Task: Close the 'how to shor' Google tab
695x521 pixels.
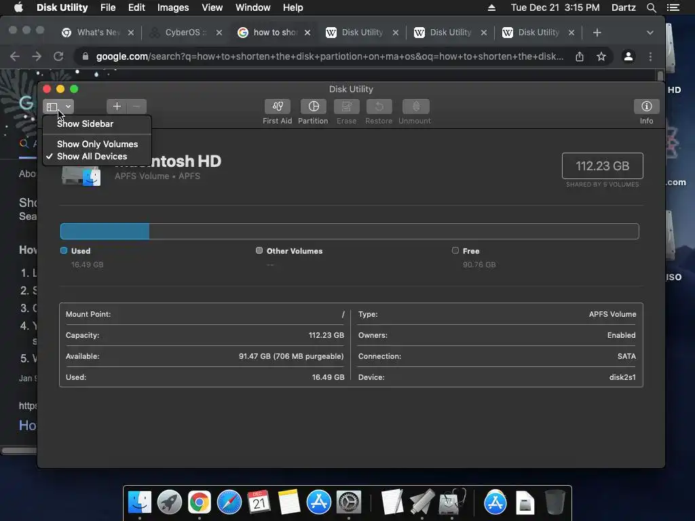Action: point(307,33)
